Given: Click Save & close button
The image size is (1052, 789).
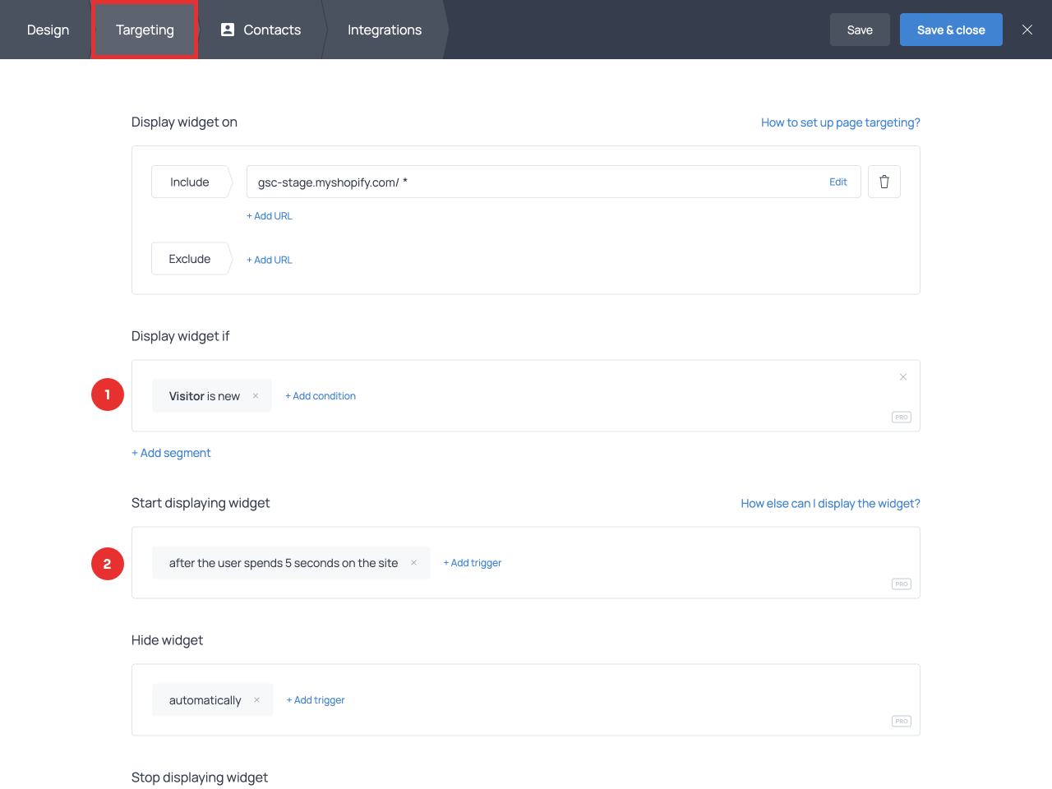Looking at the screenshot, I should [x=951, y=30].
